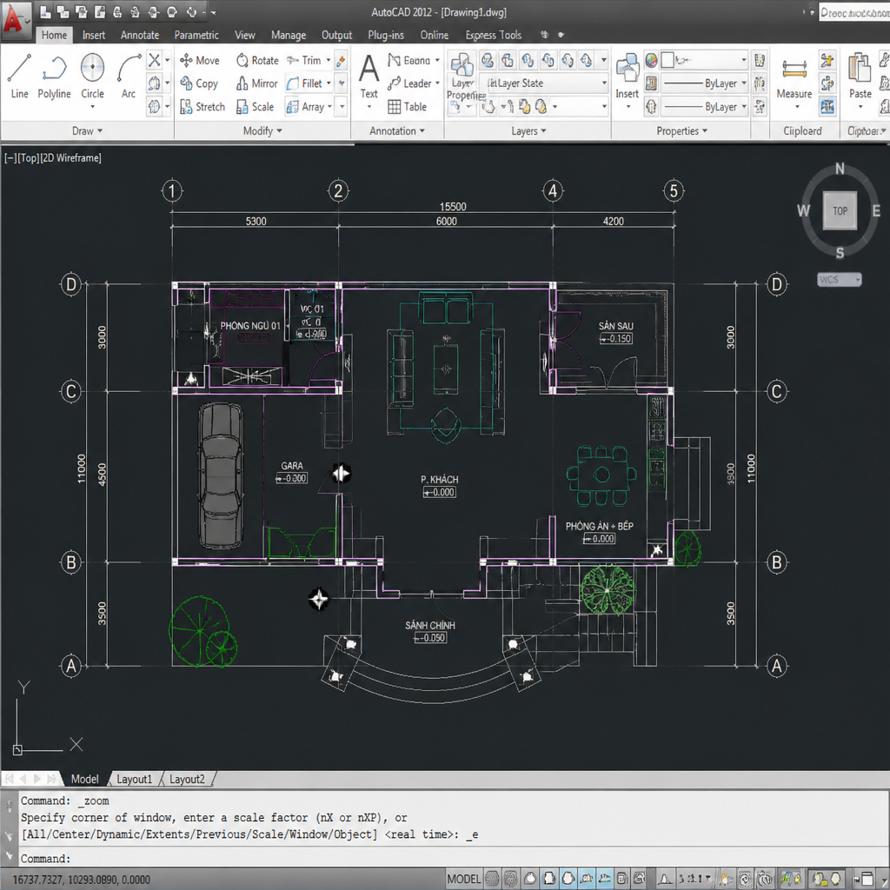890x890 pixels.
Task: Expand the Draw panel title
Action: pos(88,130)
